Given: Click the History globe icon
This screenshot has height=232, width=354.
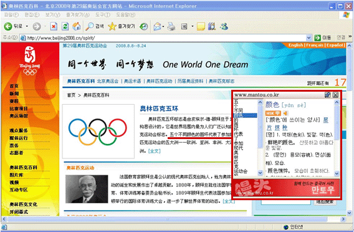Looking at the screenshot, I should [x=143, y=27].
